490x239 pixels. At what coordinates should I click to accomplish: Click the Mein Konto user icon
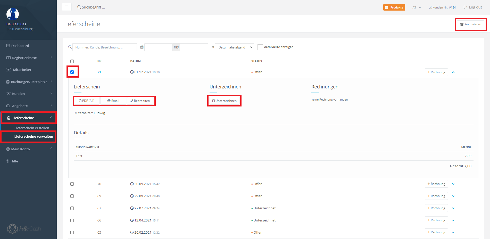(8, 149)
